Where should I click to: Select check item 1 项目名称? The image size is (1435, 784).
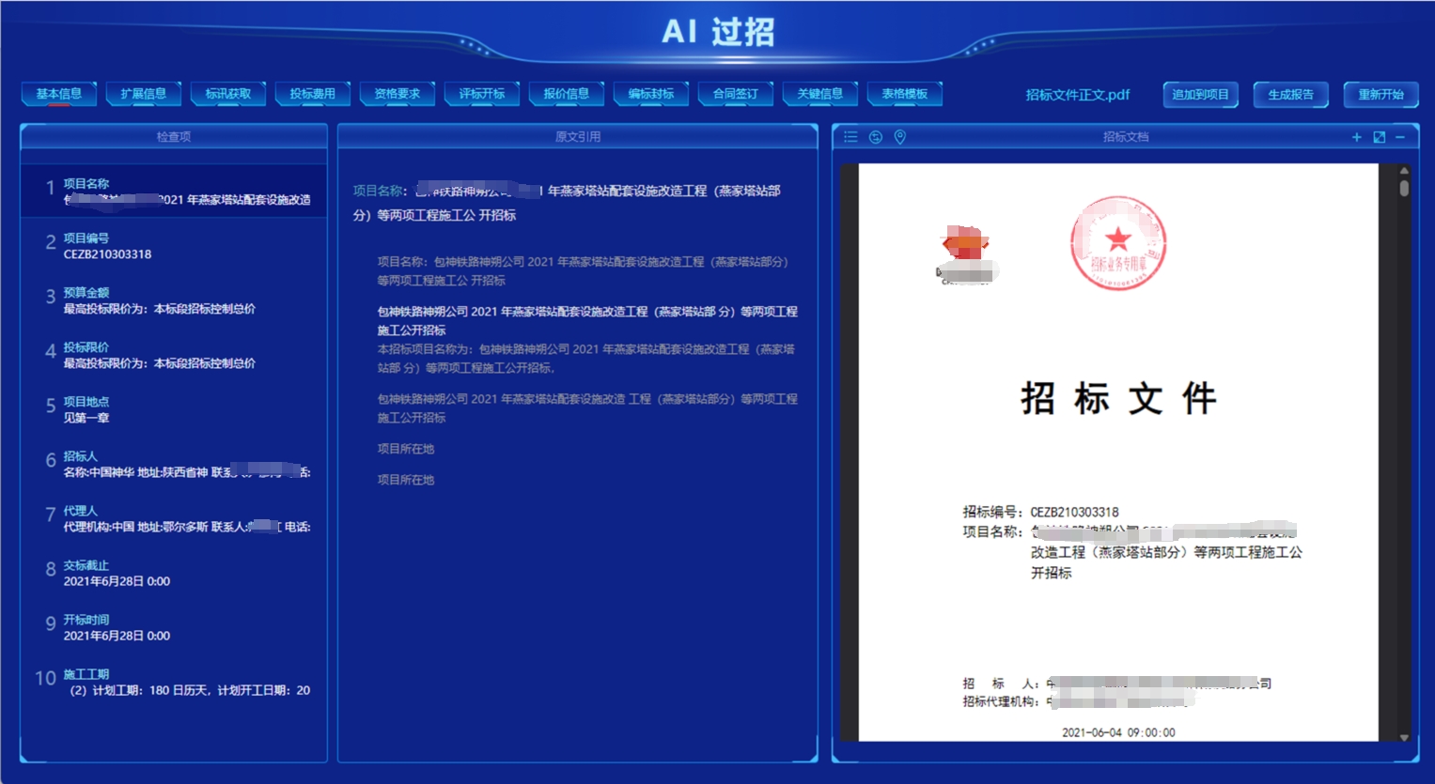pos(174,192)
